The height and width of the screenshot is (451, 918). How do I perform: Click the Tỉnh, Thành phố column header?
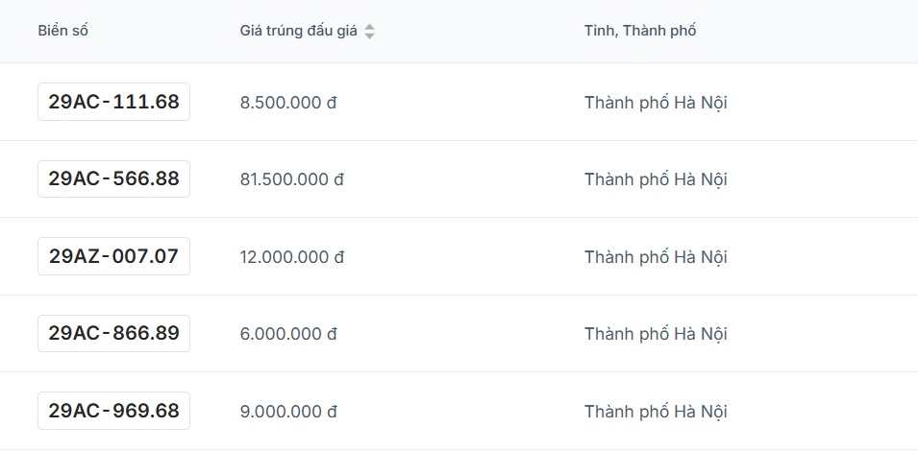(x=640, y=31)
